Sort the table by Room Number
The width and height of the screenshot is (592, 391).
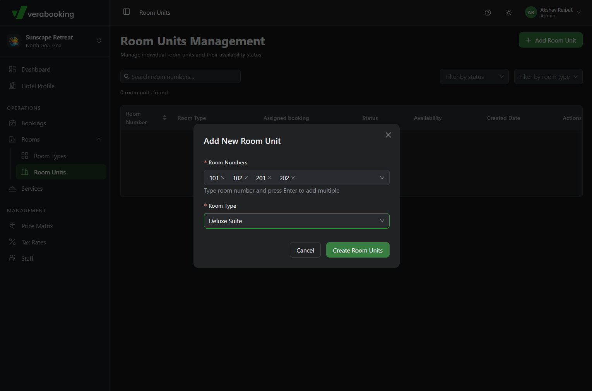click(164, 118)
